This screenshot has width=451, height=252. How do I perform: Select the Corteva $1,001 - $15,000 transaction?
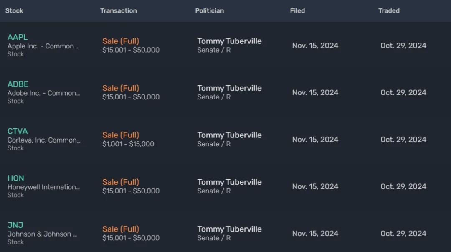128,144
